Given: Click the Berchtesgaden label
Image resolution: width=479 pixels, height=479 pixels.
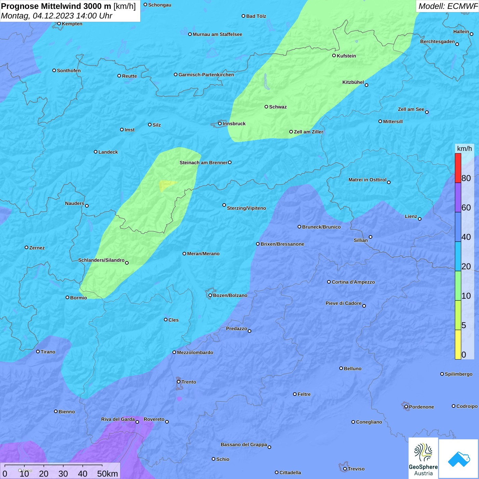Looking at the screenshot, I should point(437,41).
